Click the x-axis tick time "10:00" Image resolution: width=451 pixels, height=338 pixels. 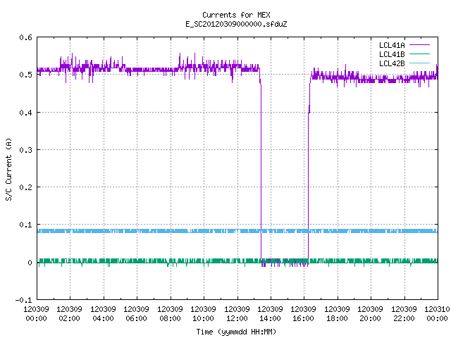204,318
